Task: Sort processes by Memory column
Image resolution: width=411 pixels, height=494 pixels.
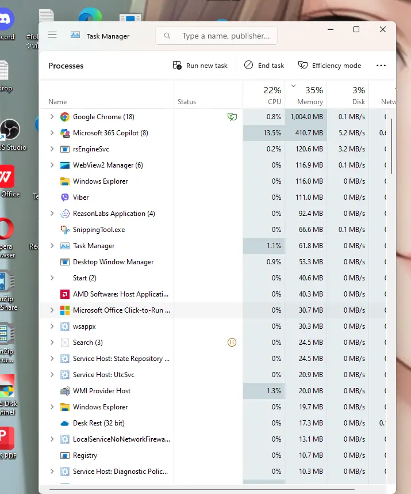Action: click(x=306, y=95)
